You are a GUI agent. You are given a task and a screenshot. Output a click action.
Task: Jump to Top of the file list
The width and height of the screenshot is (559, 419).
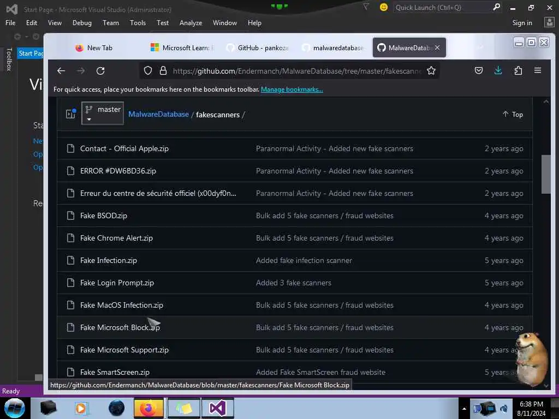click(x=513, y=114)
